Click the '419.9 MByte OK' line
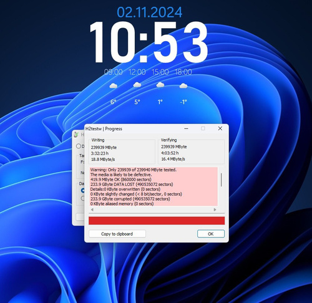The height and width of the screenshot is (303, 312). coord(121,180)
